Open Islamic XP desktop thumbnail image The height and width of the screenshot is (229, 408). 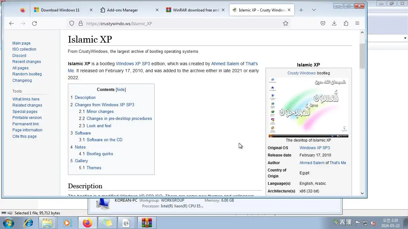pos(309,108)
